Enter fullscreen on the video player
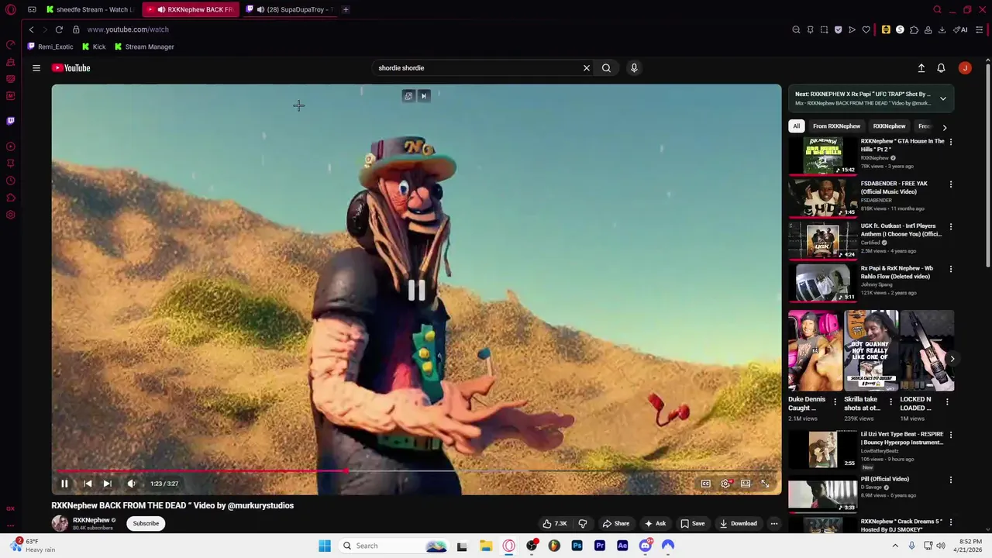Screen dimensions: 992x558 [x=765, y=484]
